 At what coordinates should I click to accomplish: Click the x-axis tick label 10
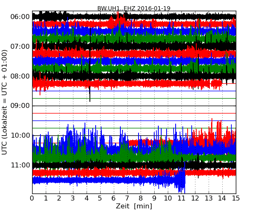click(168, 198)
